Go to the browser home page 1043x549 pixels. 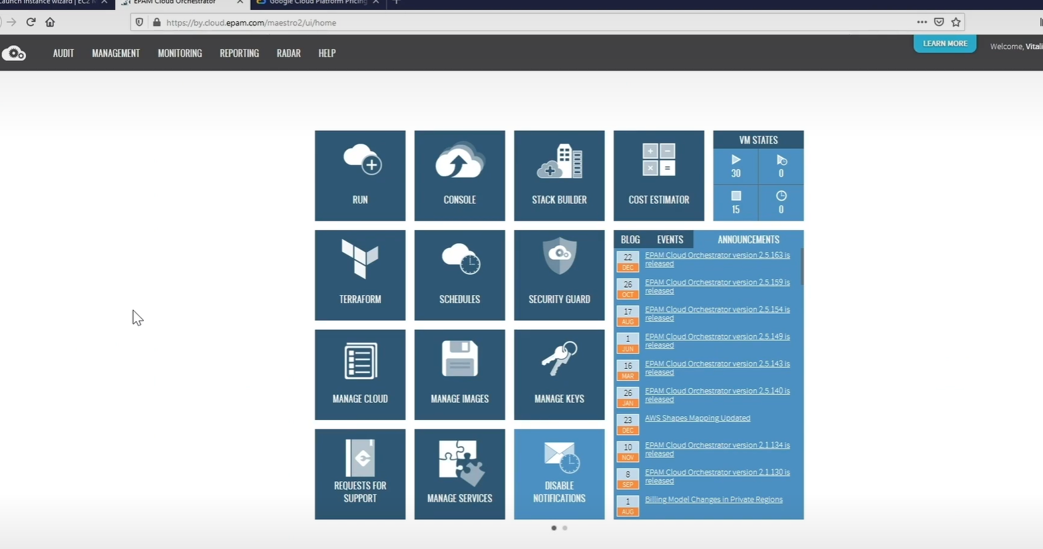(x=50, y=22)
